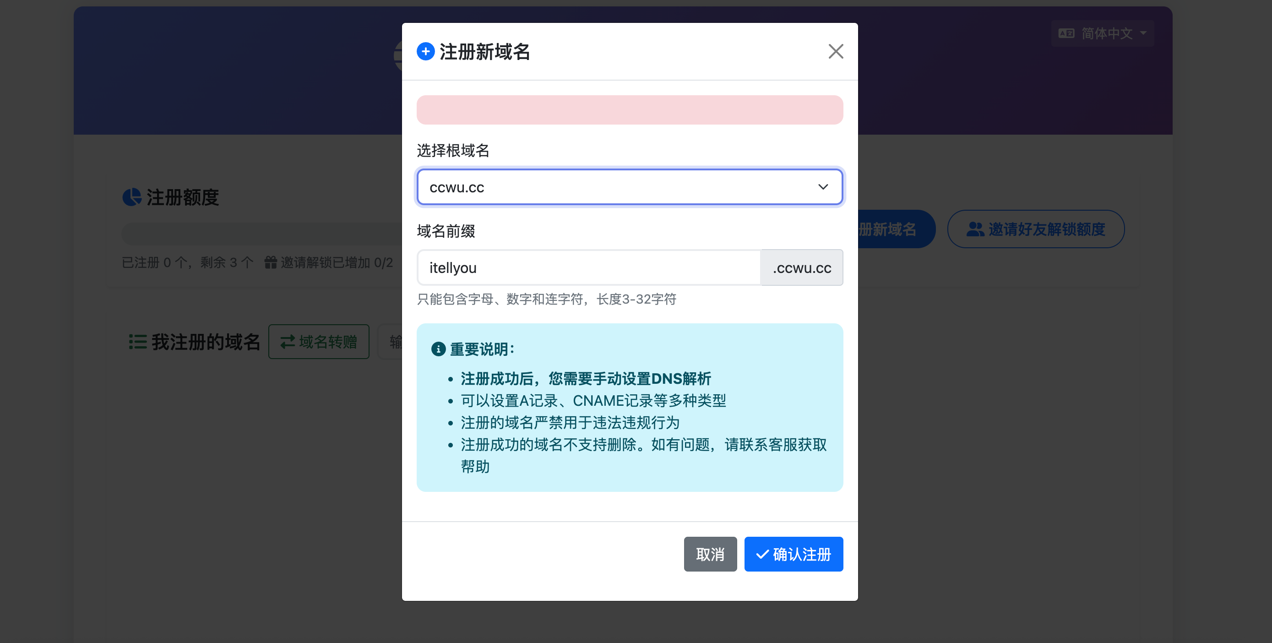Viewport: 1272px width, 643px height.
Task: Click the transfer arrows icon on 域名转赠
Action: [288, 342]
